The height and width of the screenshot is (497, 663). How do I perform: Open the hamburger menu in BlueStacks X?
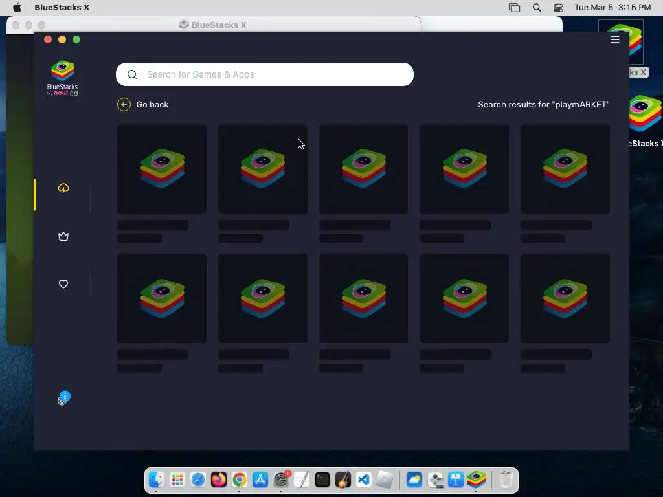coord(615,39)
